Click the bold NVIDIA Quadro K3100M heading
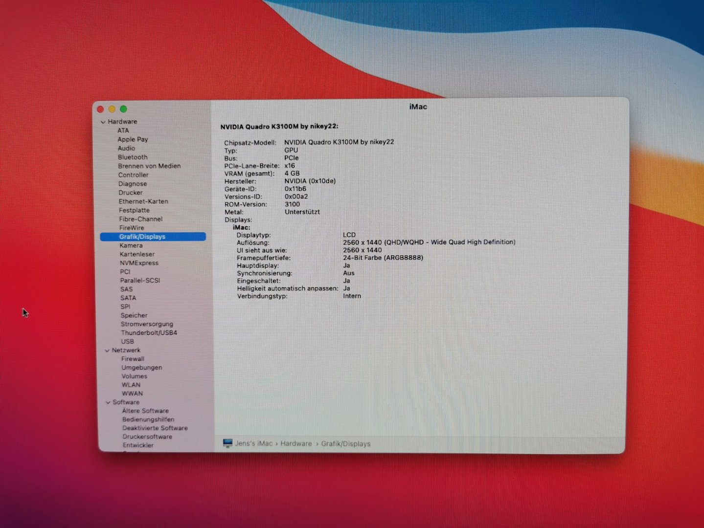The width and height of the screenshot is (704, 528). click(279, 127)
